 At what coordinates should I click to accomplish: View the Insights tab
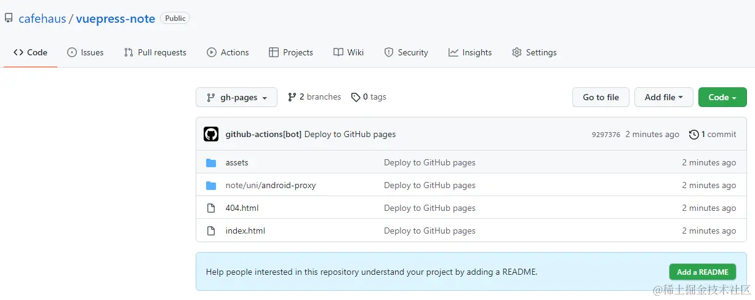(x=470, y=52)
